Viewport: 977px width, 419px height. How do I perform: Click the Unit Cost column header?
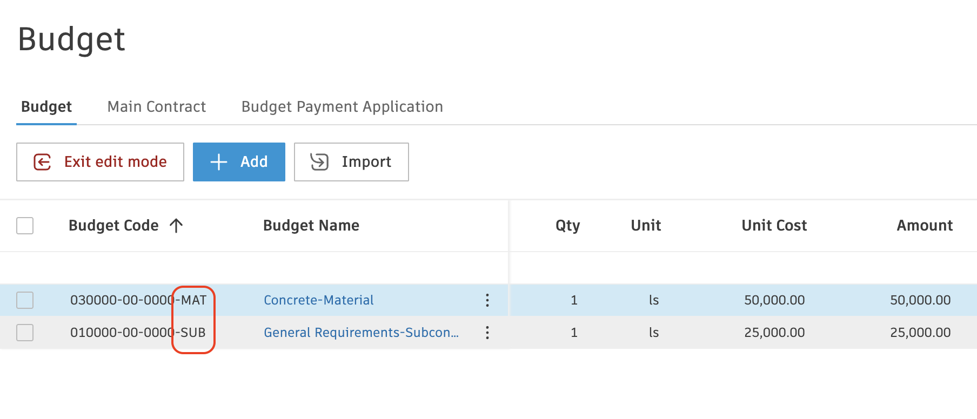[x=774, y=226]
